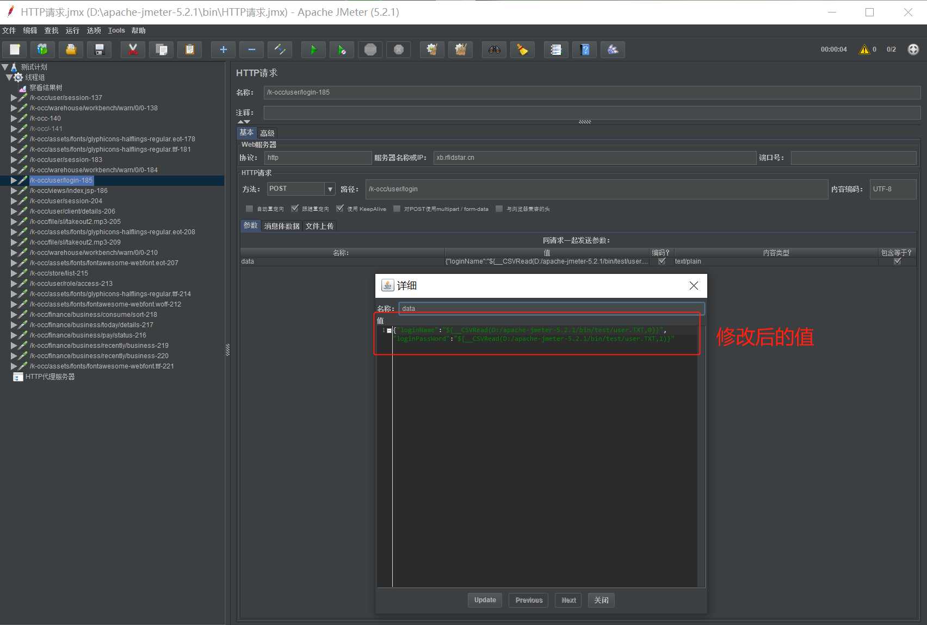Screen dimensions: 927x625
Task: Open the POST method dropdown
Action: click(330, 189)
